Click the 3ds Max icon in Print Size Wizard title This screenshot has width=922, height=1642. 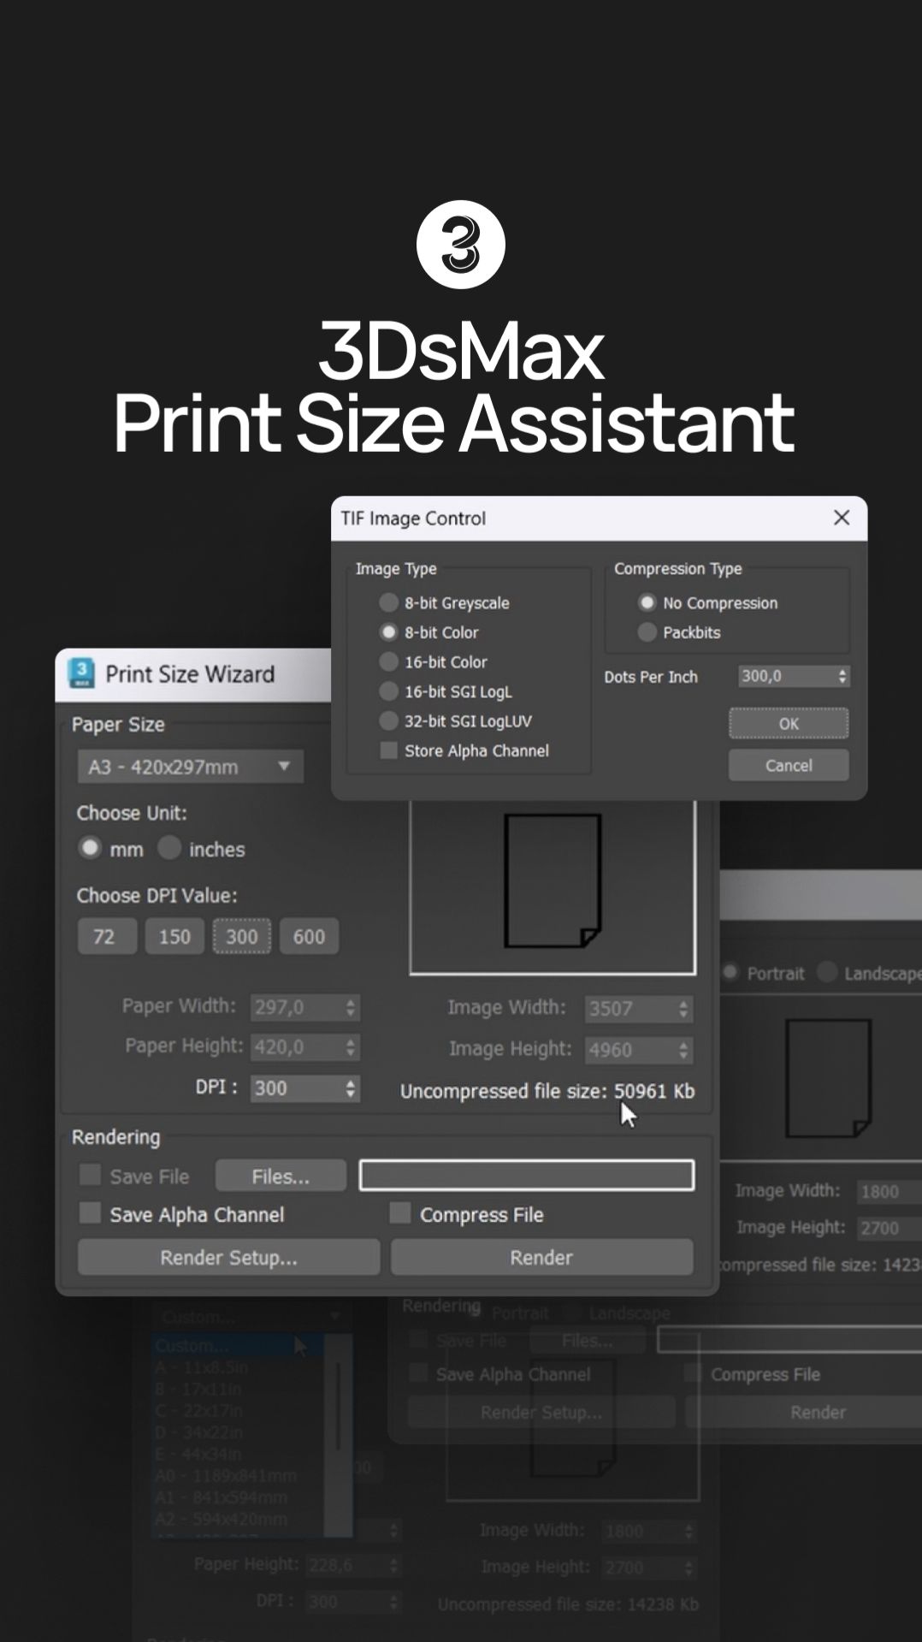[x=82, y=673]
